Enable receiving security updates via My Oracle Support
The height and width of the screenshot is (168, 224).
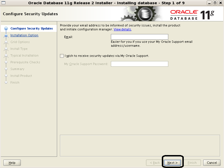click(62, 56)
